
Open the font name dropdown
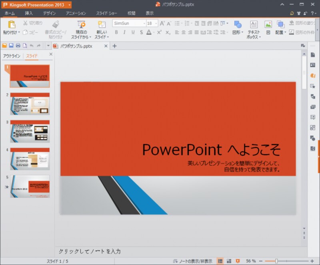pos(144,23)
